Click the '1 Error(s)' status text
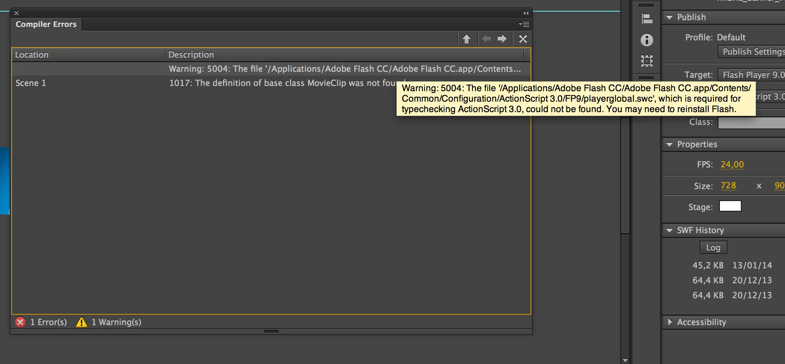The width and height of the screenshot is (785, 364). [x=49, y=322]
